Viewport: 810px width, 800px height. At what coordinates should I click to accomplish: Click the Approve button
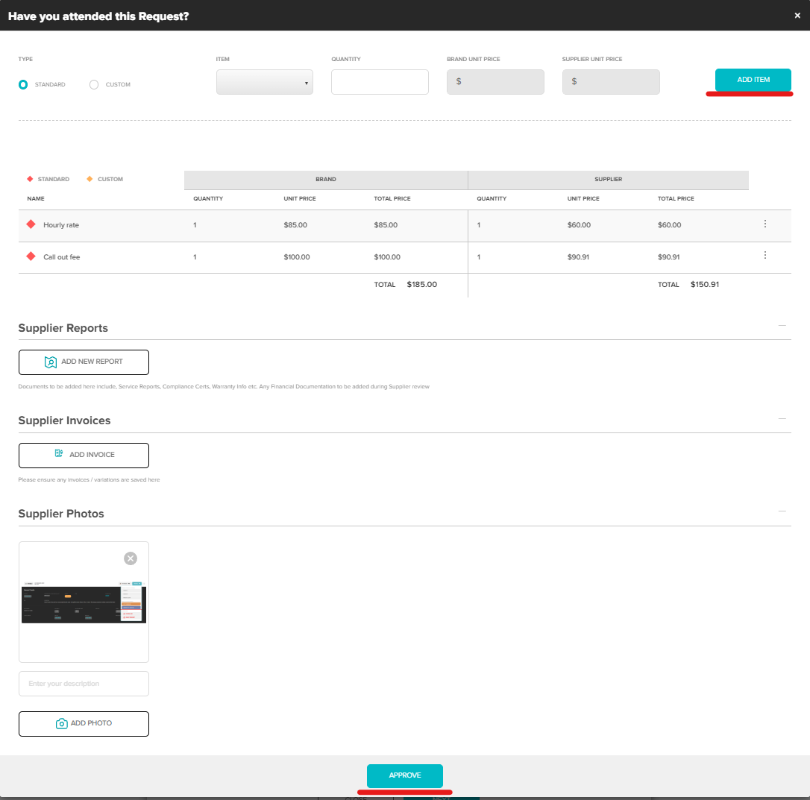coord(404,775)
